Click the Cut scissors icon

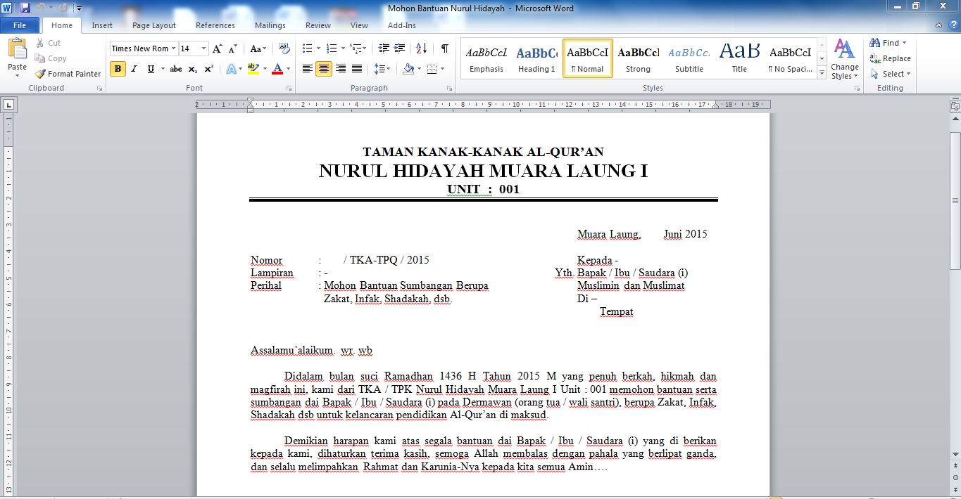39,43
